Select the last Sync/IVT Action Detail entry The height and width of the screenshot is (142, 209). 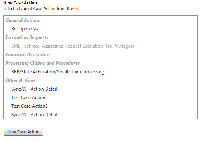click(34, 115)
